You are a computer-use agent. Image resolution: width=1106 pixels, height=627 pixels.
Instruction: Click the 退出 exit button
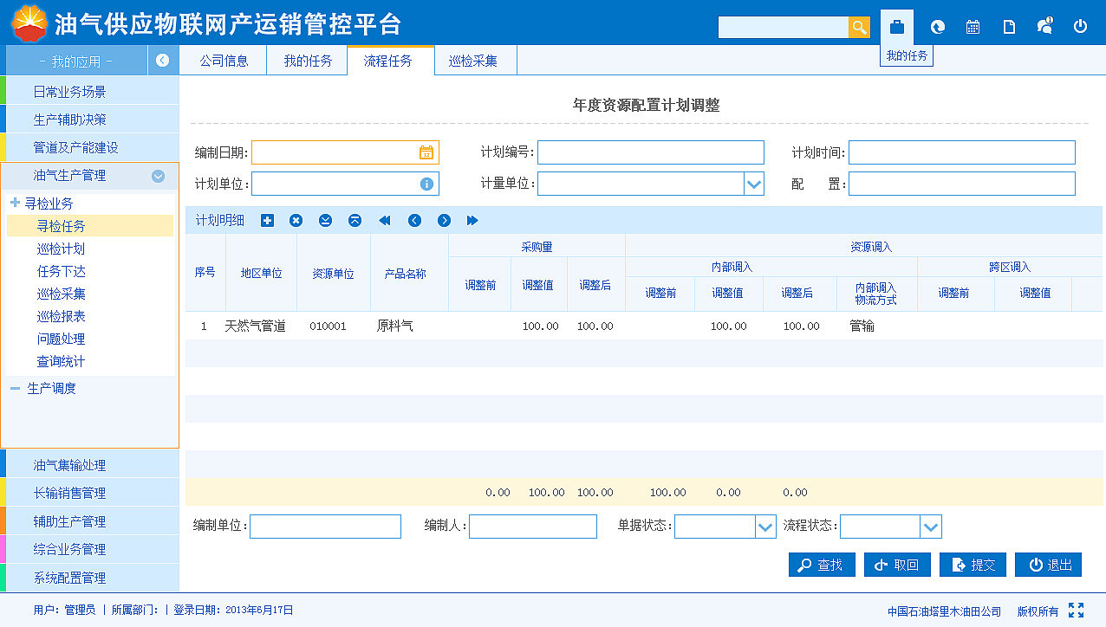pos(1049,565)
